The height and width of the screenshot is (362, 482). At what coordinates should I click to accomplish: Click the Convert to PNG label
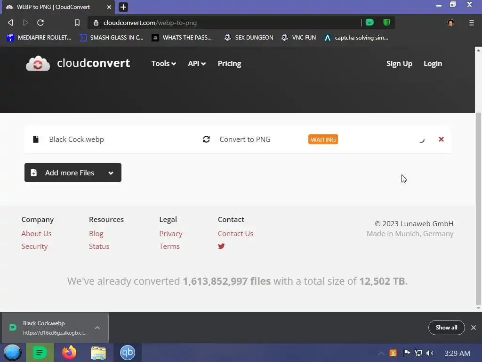(245, 139)
